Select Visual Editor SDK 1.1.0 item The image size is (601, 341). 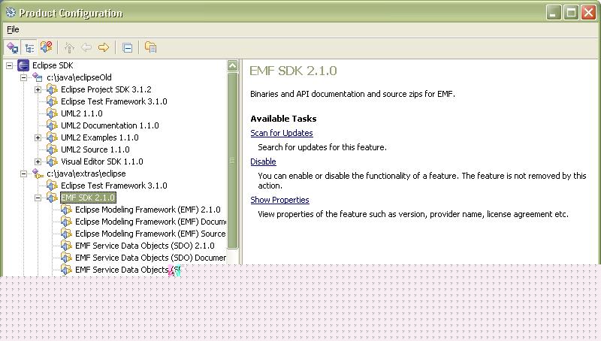[x=102, y=161]
